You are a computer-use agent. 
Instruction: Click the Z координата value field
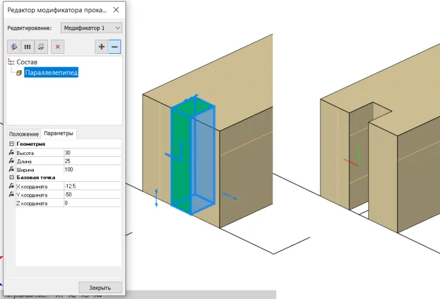tap(91, 202)
